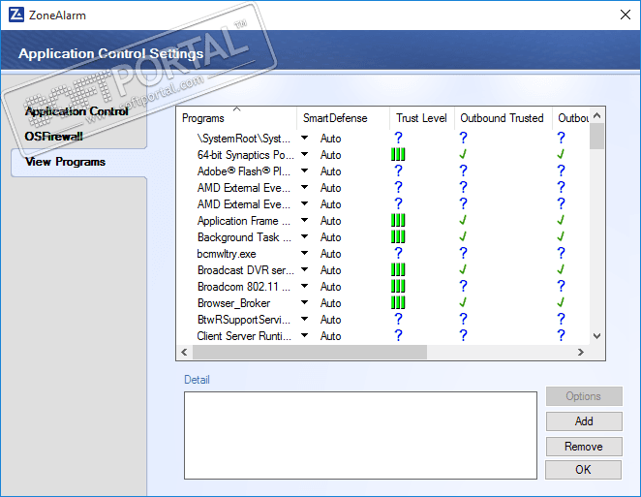Open SmartDefense dropdown for 64-bit Synaptics row
Image resolution: width=641 pixels, height=497 pixels.
pyautogui.click(x=305, y=154)
